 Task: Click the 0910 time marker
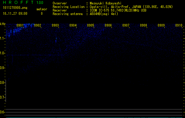click(x=179, y=25)
